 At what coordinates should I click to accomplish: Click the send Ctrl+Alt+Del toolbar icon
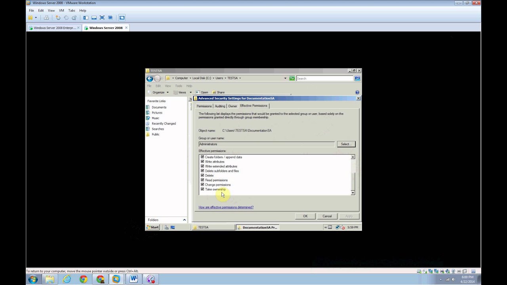46,17
